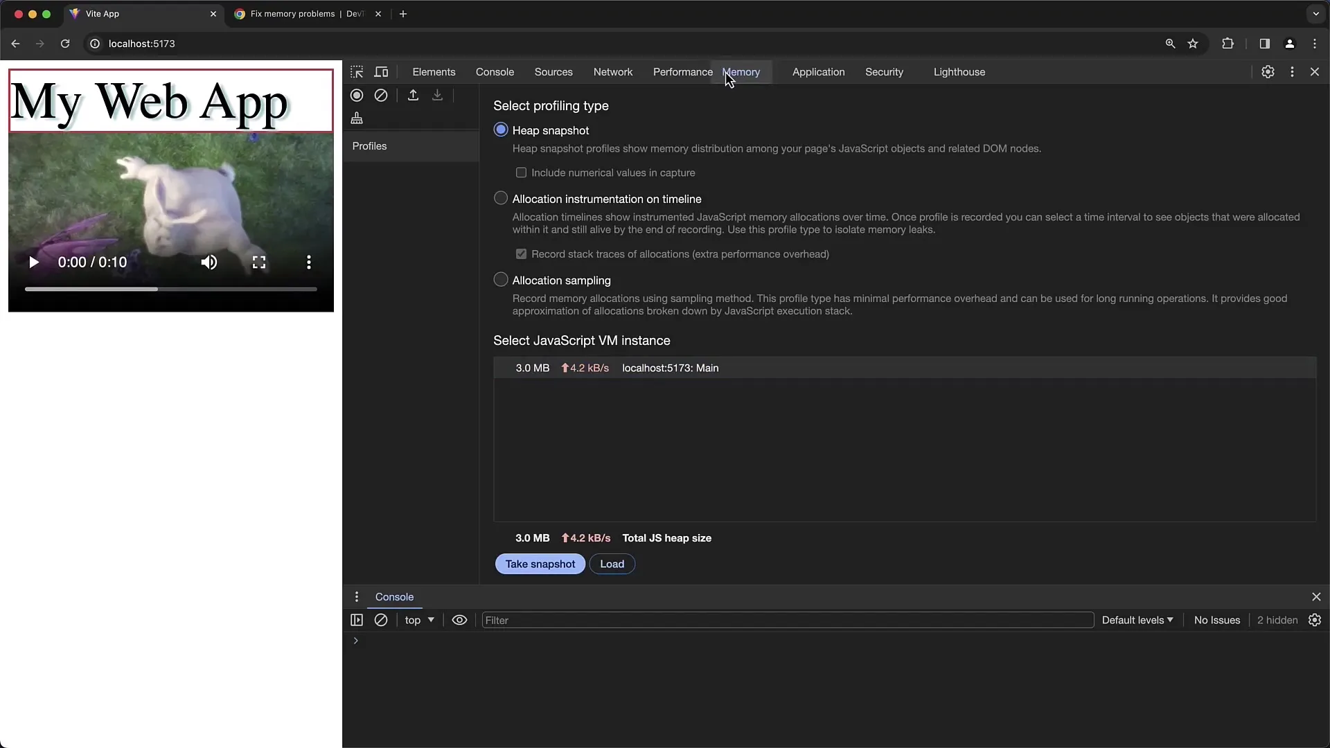
Task: Click the close DevTools icon
Action: 1315,71
